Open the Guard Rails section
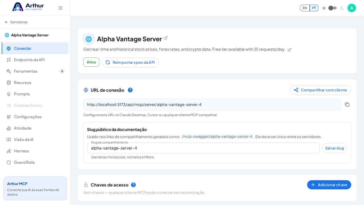This screenshot has height=205, width=364. coord(35,162)
